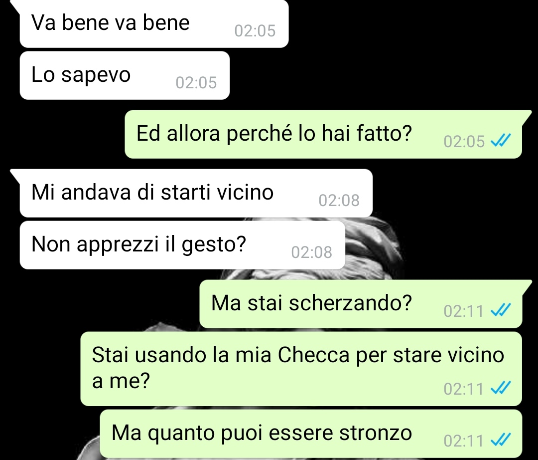The width and height of the screenshot is (538, 460).
Task: Select the 'Stai usando la mia Checca' message
Action: pyautogui.click(x=301, y=369)
